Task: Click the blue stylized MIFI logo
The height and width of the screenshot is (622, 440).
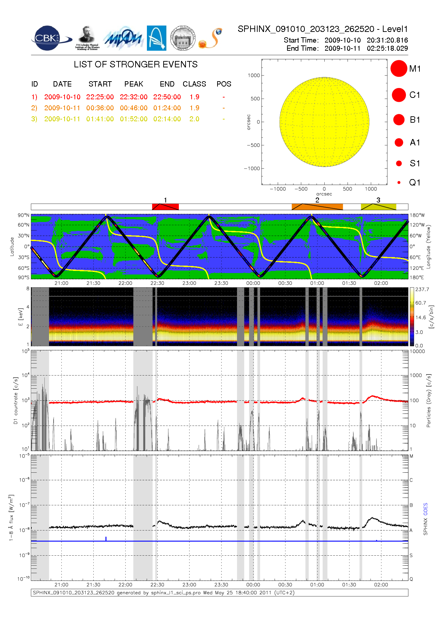Action: tap(123, 38)
